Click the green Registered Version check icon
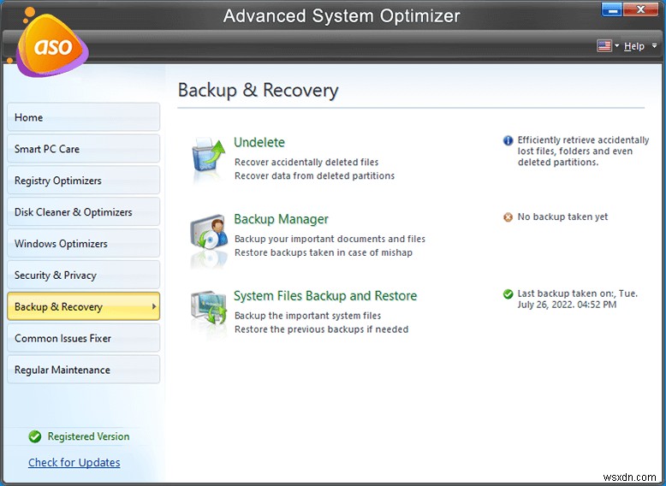Image resolution: width=666 pixels, height=486 pixels. (x=35, y=436)
